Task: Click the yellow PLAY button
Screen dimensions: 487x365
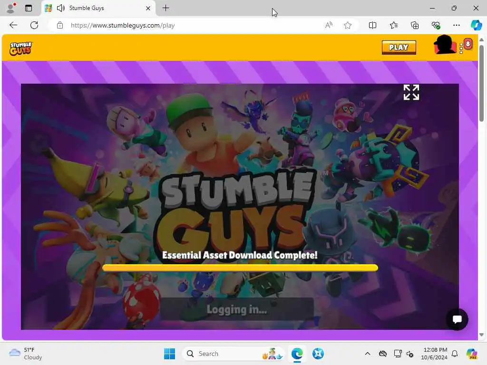Action: click(399, 48)
